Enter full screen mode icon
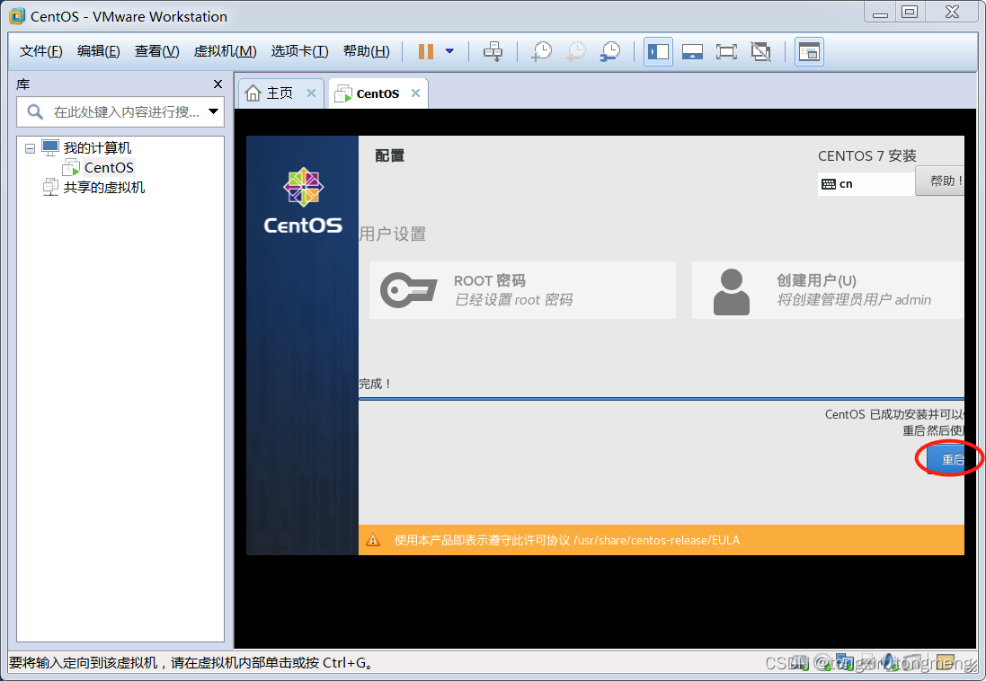This screenshot has height=681, width=986. coord(726,51)
